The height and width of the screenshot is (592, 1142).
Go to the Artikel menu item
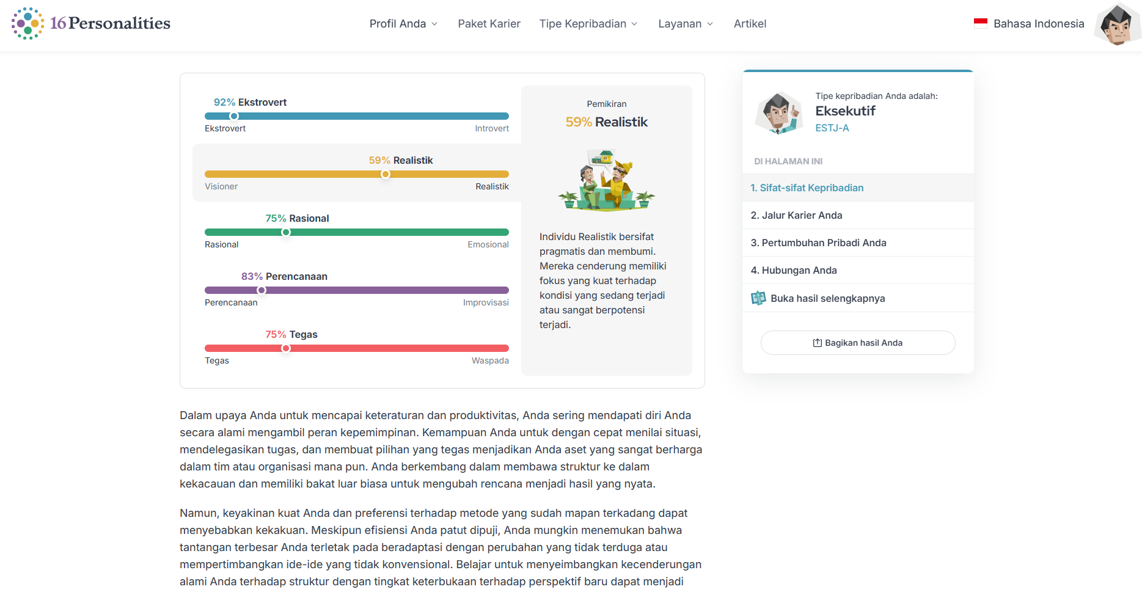coord(750,24)
